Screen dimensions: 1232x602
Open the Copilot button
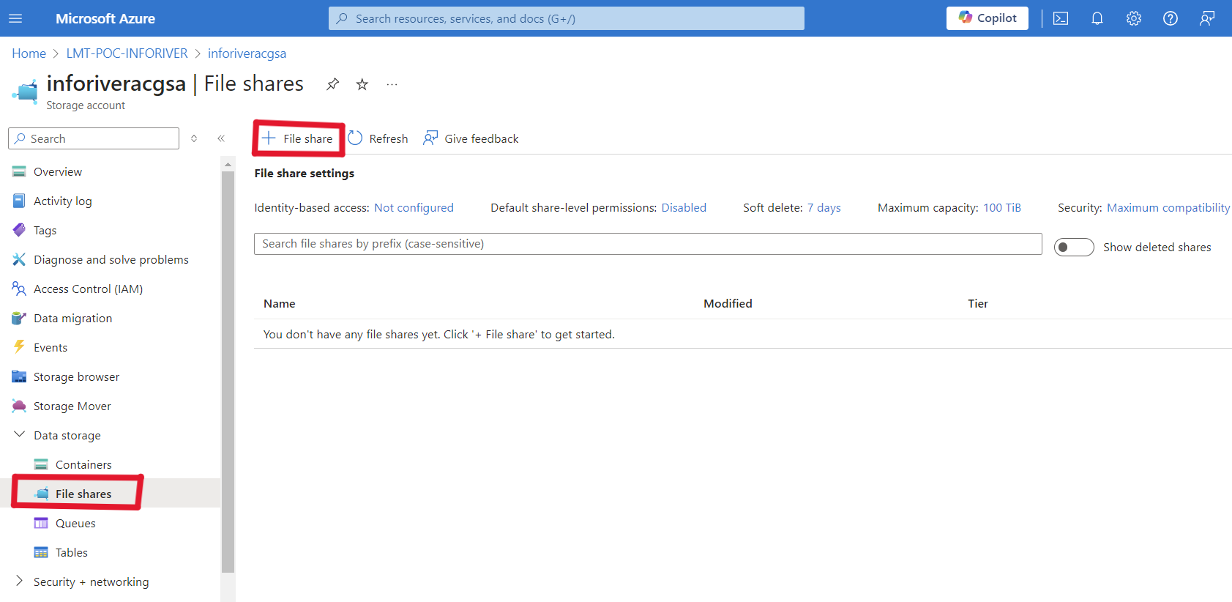tap(987, 18)
